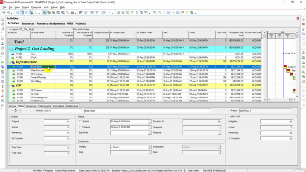Screen dimensions: 306x172
Task: Open the Relationships details tab
Action: pyautogui.click(x=72, y=106)
